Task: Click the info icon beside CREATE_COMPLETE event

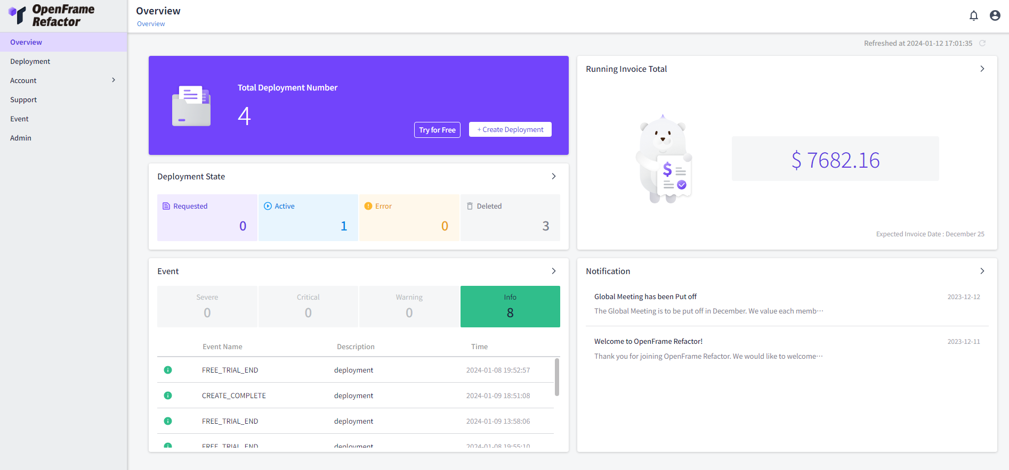Action: (168, 395)
